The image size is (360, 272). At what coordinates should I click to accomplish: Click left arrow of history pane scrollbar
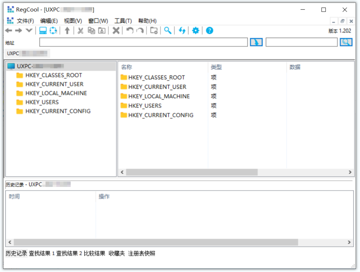click(10, 242)
